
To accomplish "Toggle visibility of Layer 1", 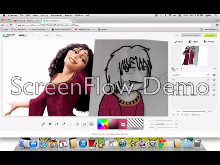I will 214,75.
